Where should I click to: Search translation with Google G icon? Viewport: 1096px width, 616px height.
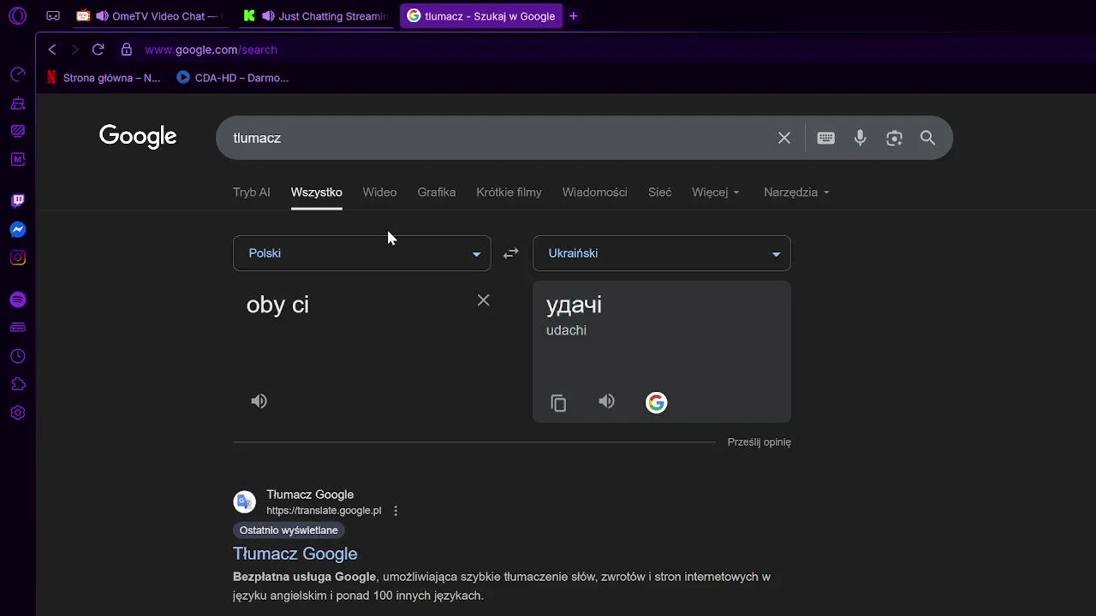pos(657,403)
